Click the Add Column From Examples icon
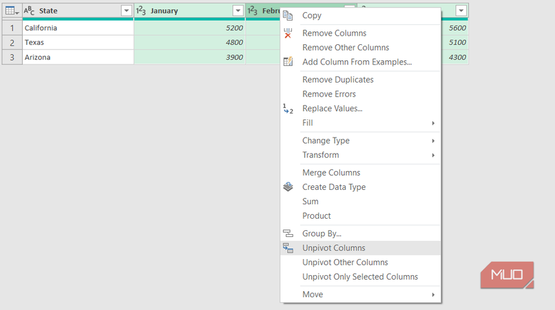 [x=288, y=62]
